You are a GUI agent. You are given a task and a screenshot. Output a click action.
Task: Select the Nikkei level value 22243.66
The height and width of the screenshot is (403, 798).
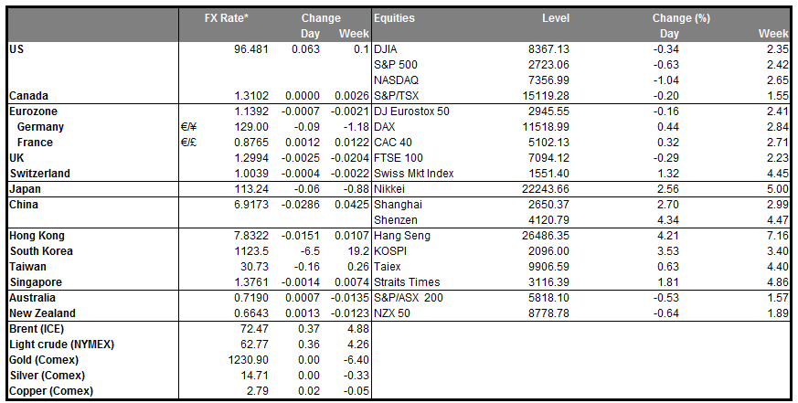pos(545,188)
